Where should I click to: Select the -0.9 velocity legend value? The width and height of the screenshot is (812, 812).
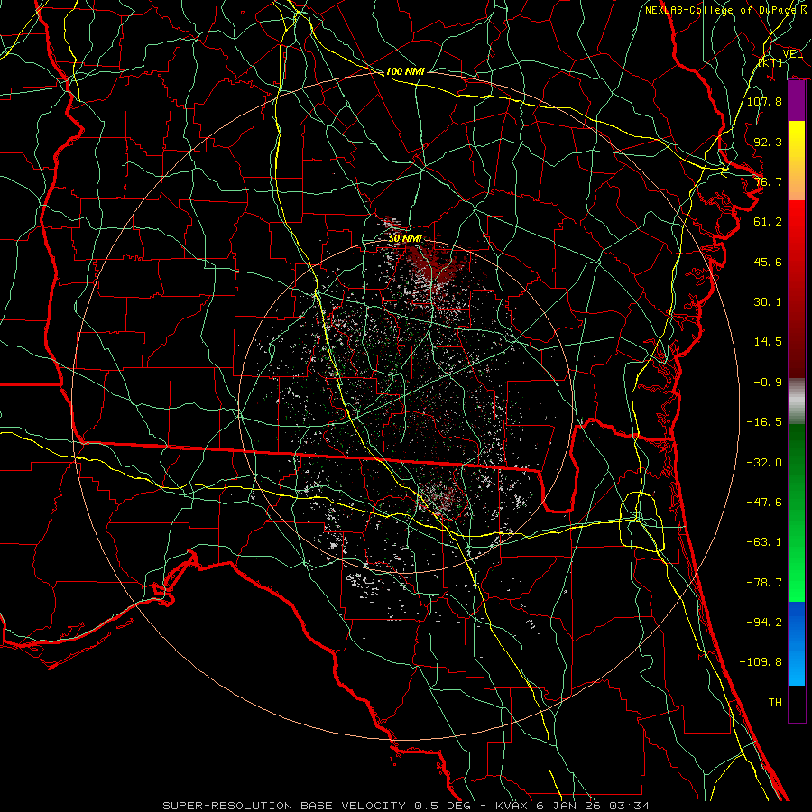[768, 383]
